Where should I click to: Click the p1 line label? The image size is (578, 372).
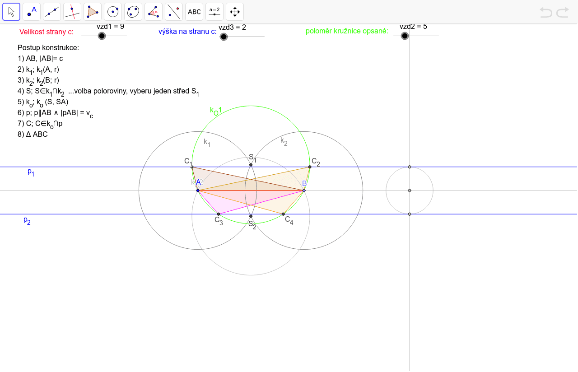[31, 172]
